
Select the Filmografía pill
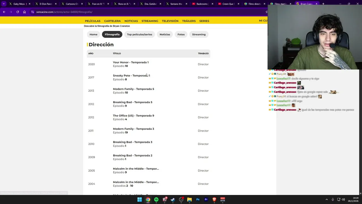112,34
